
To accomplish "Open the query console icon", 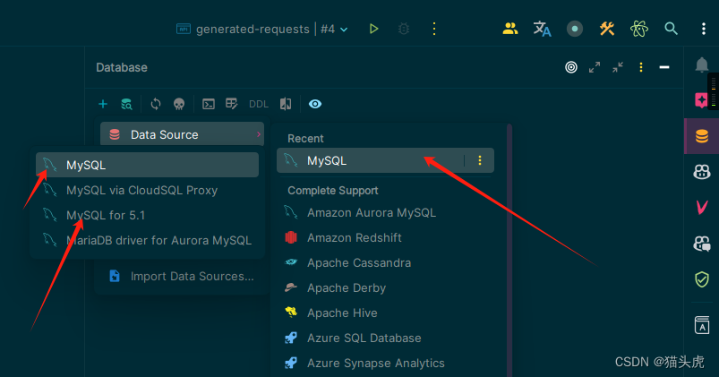I will [209, 104].
